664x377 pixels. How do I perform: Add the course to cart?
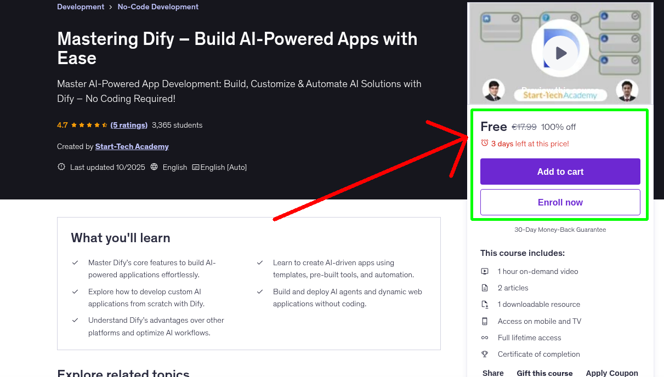pyautogui.click(x=560, y=172)
